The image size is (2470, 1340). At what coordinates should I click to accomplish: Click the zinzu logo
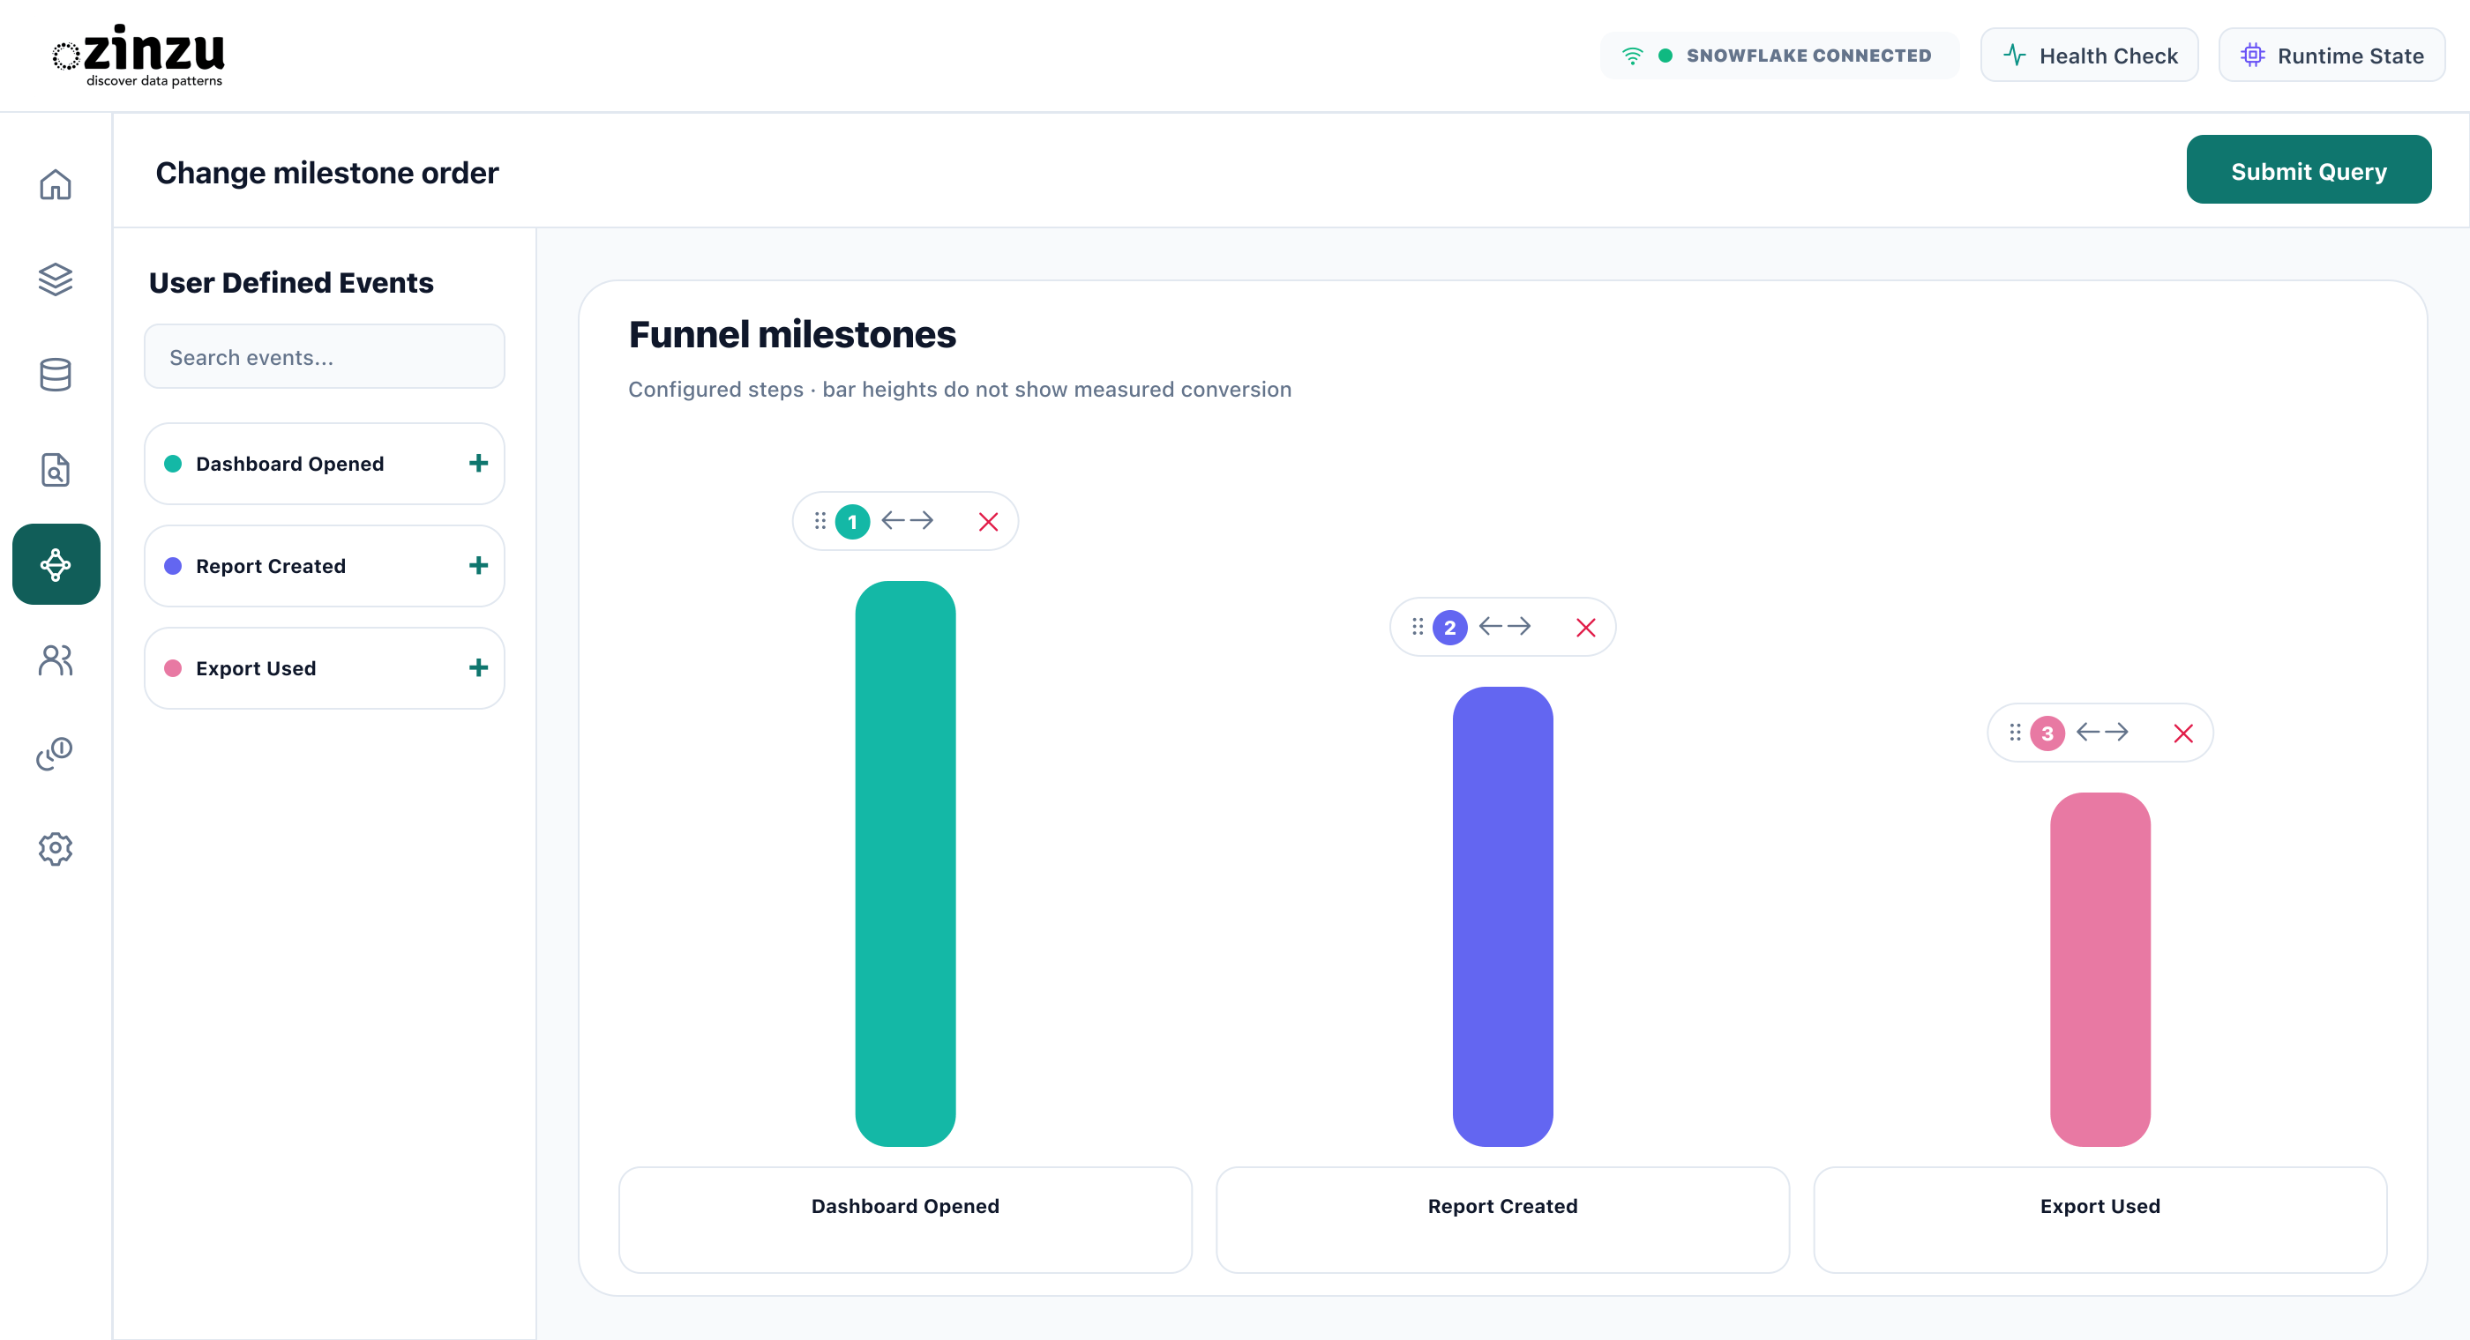pos(139,56)
